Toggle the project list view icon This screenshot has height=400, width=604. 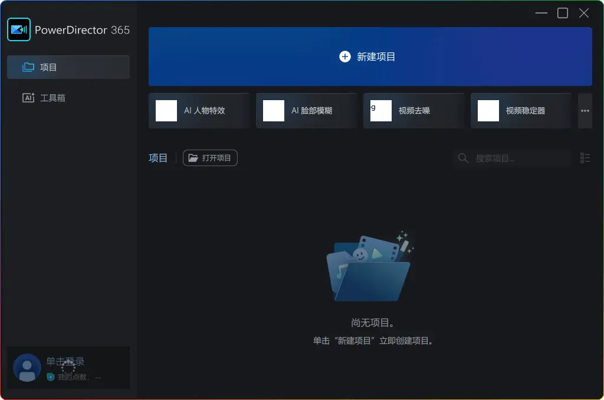[585, 158]
